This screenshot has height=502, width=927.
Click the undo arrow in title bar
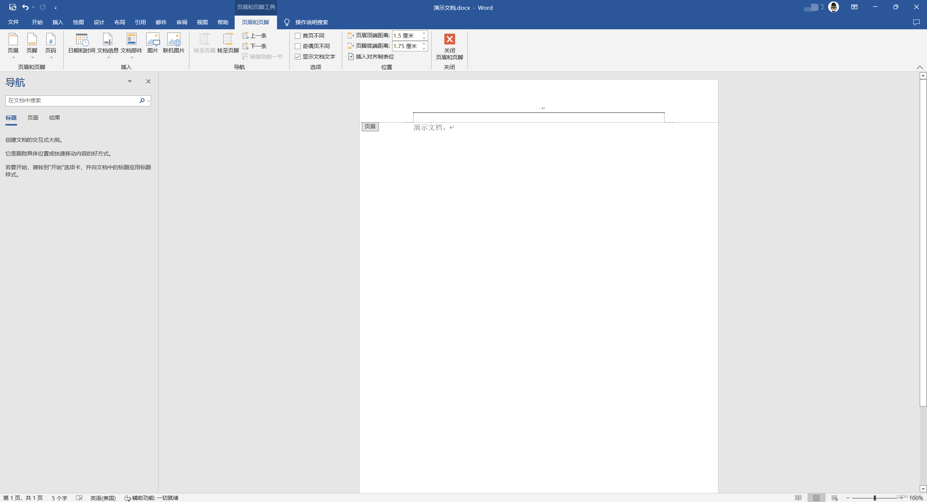tap(25, 7)
